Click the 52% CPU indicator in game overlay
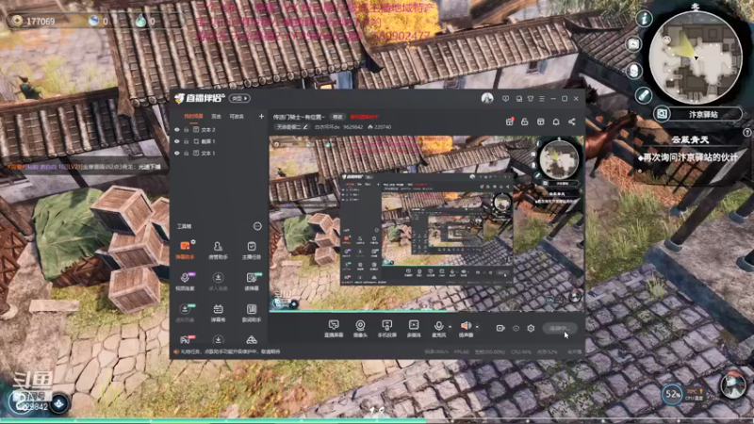 tap(672, 395)
